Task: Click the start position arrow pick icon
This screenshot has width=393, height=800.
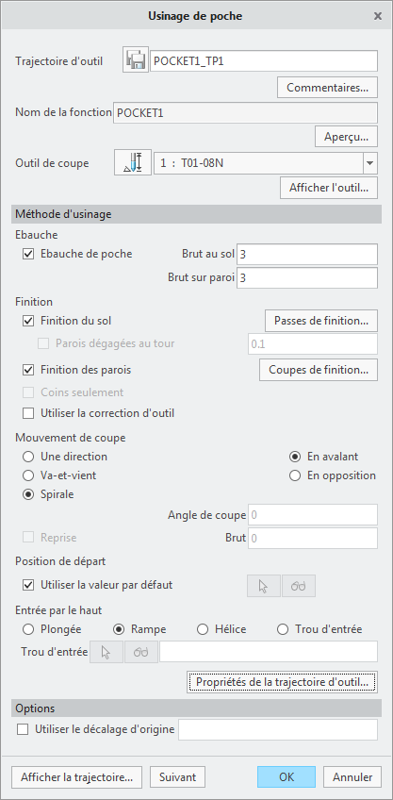Action: coord(264,586)
